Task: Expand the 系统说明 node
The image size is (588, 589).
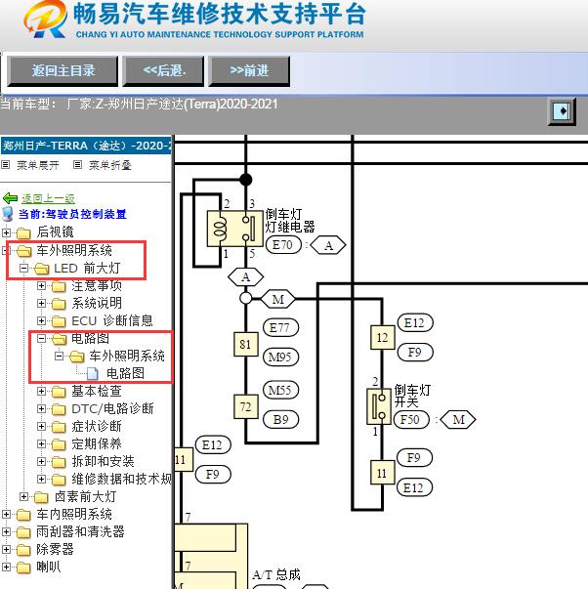Action: coord(41,303)
